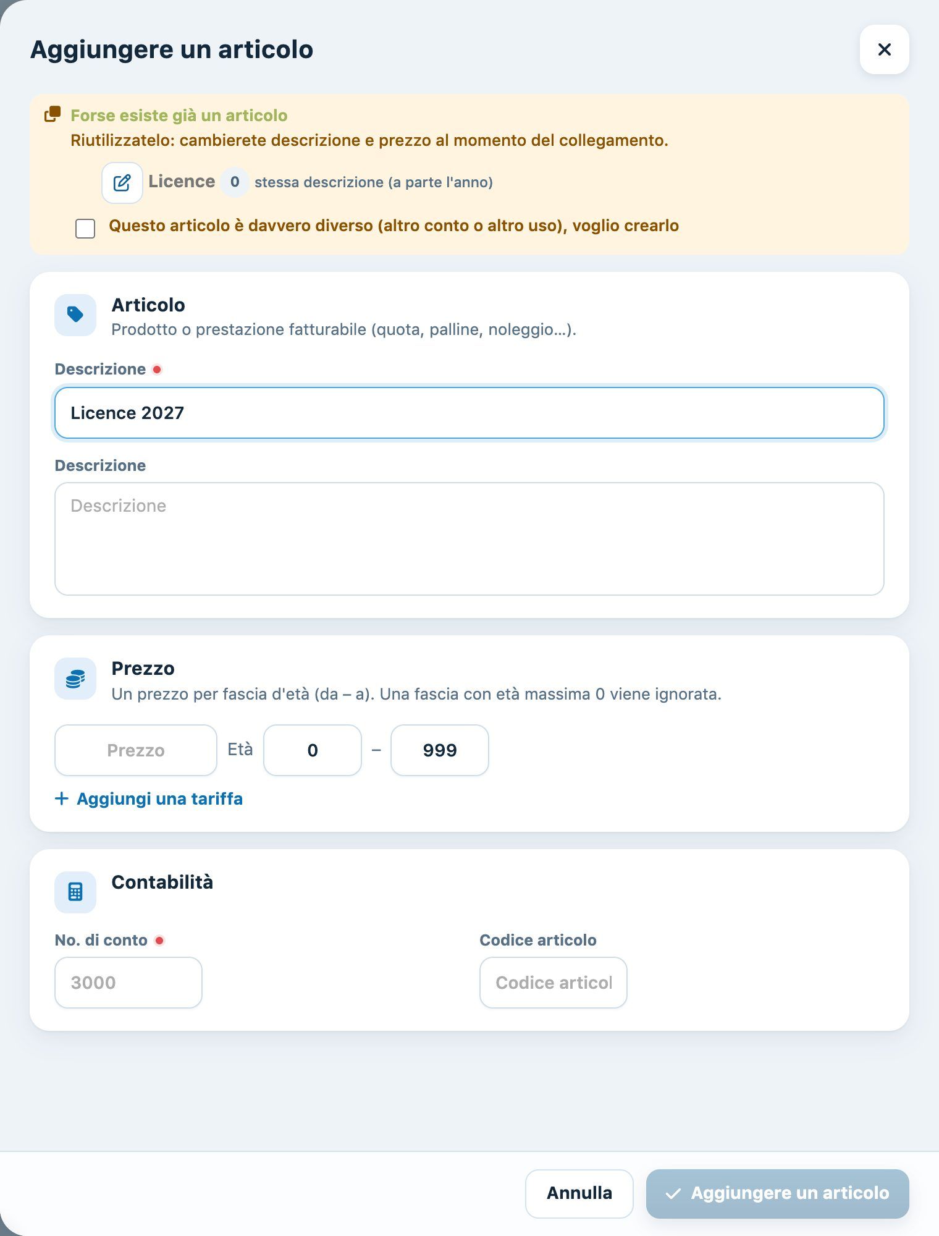This screenshot has width=939, height=1236.
Task: Click the Codice articolo input field
Action: (x=554, y=983)
